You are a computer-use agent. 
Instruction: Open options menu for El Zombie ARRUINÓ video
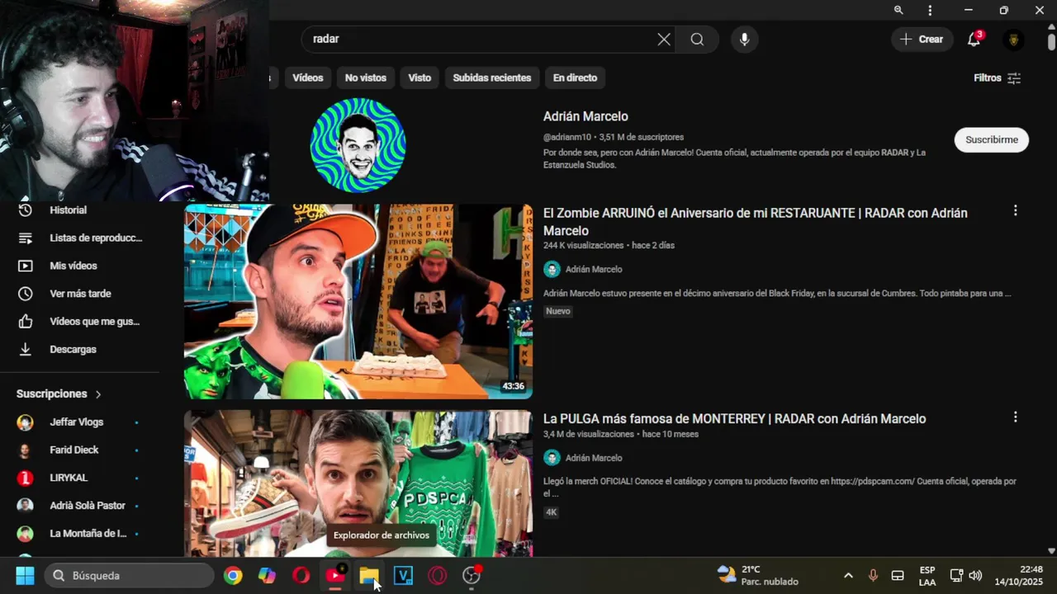(1015, 211)
